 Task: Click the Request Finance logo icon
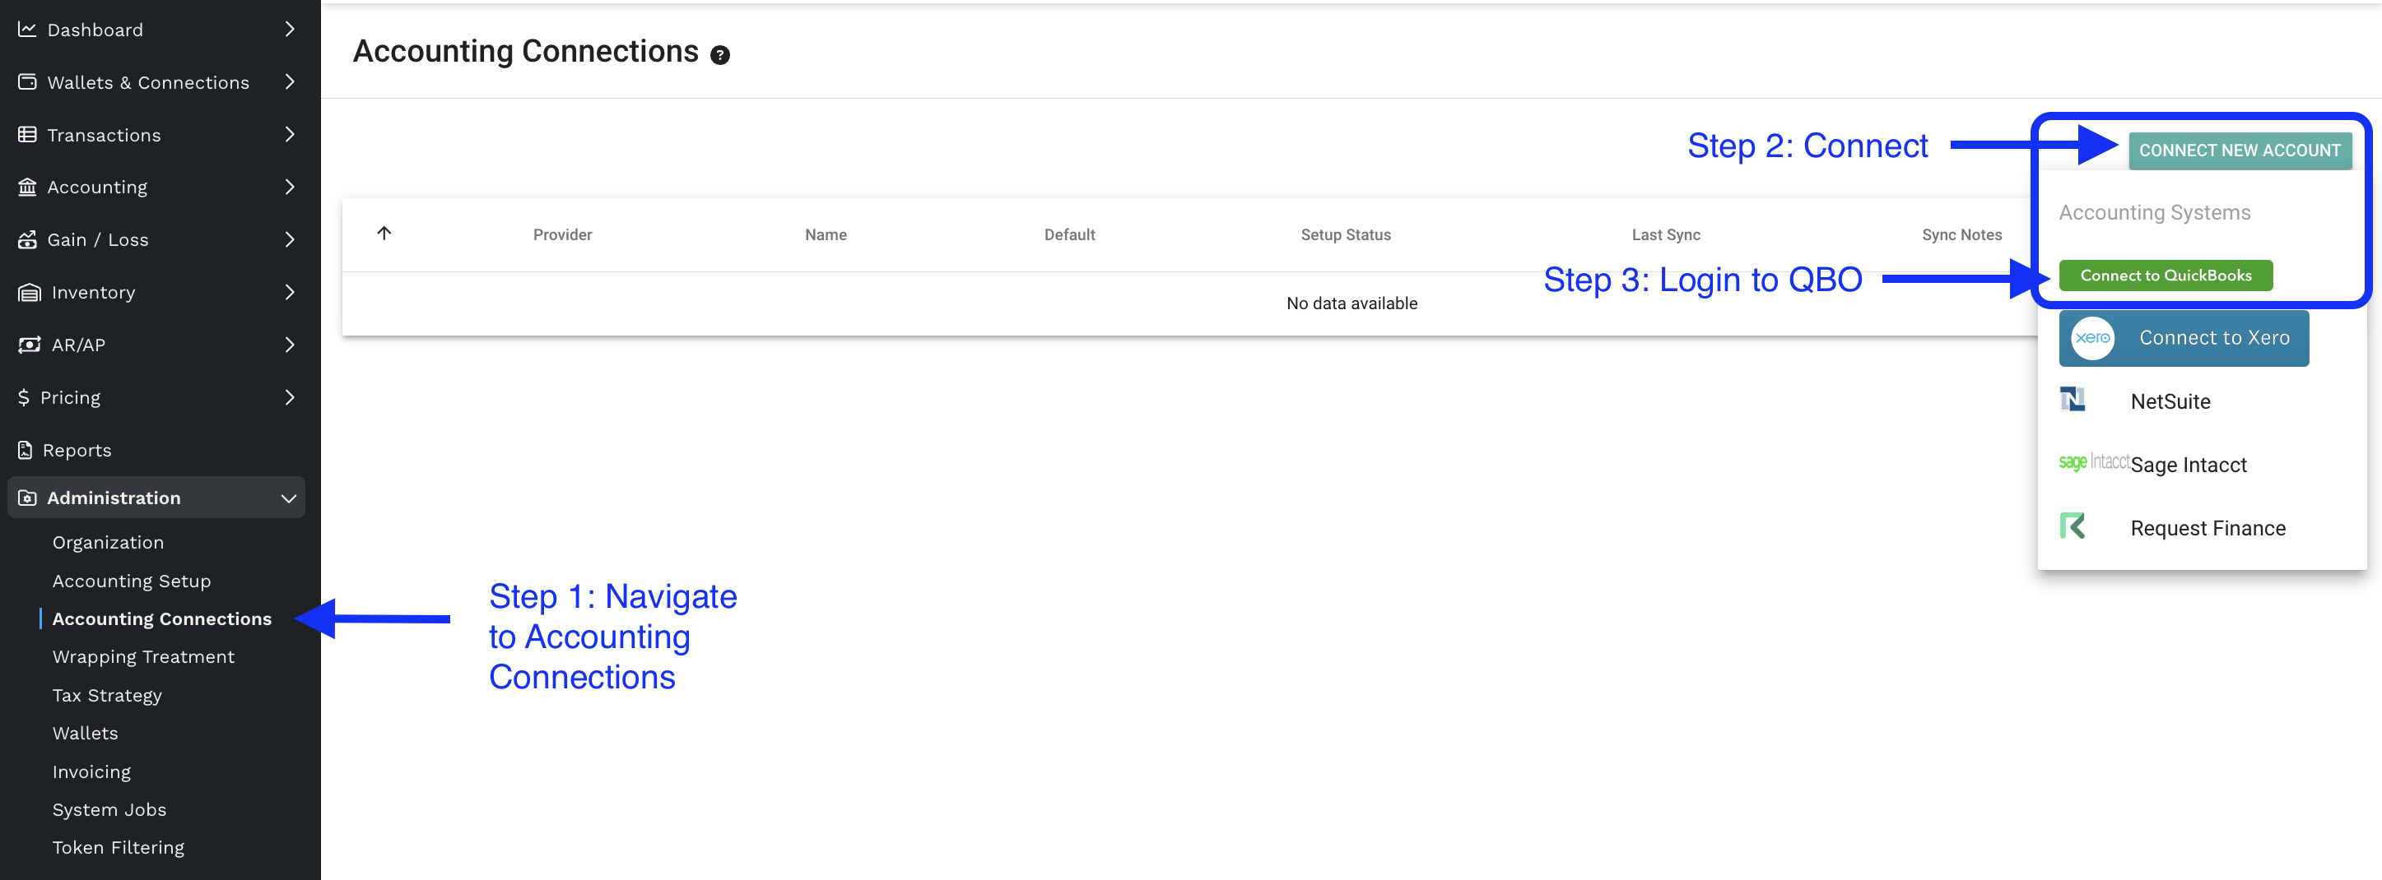(x=2073, y=526)
